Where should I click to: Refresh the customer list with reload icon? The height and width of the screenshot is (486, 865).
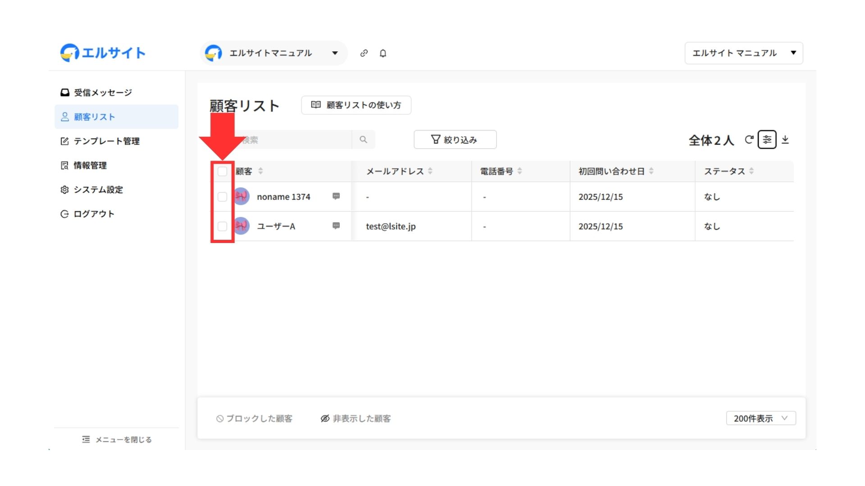click(749, 139)
